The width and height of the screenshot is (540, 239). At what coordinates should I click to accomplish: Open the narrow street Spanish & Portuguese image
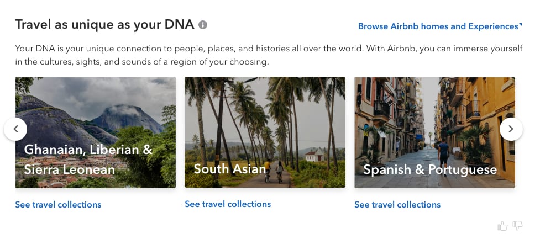tap(434, 132)
